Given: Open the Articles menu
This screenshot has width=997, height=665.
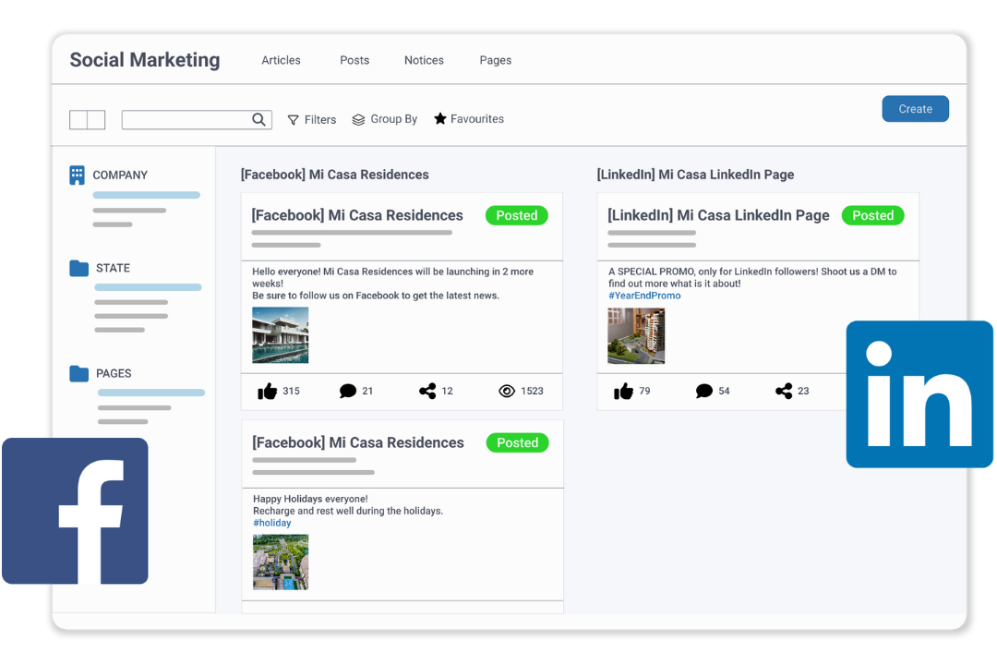Looking at the screenshot, I should [x=281, y=60].
